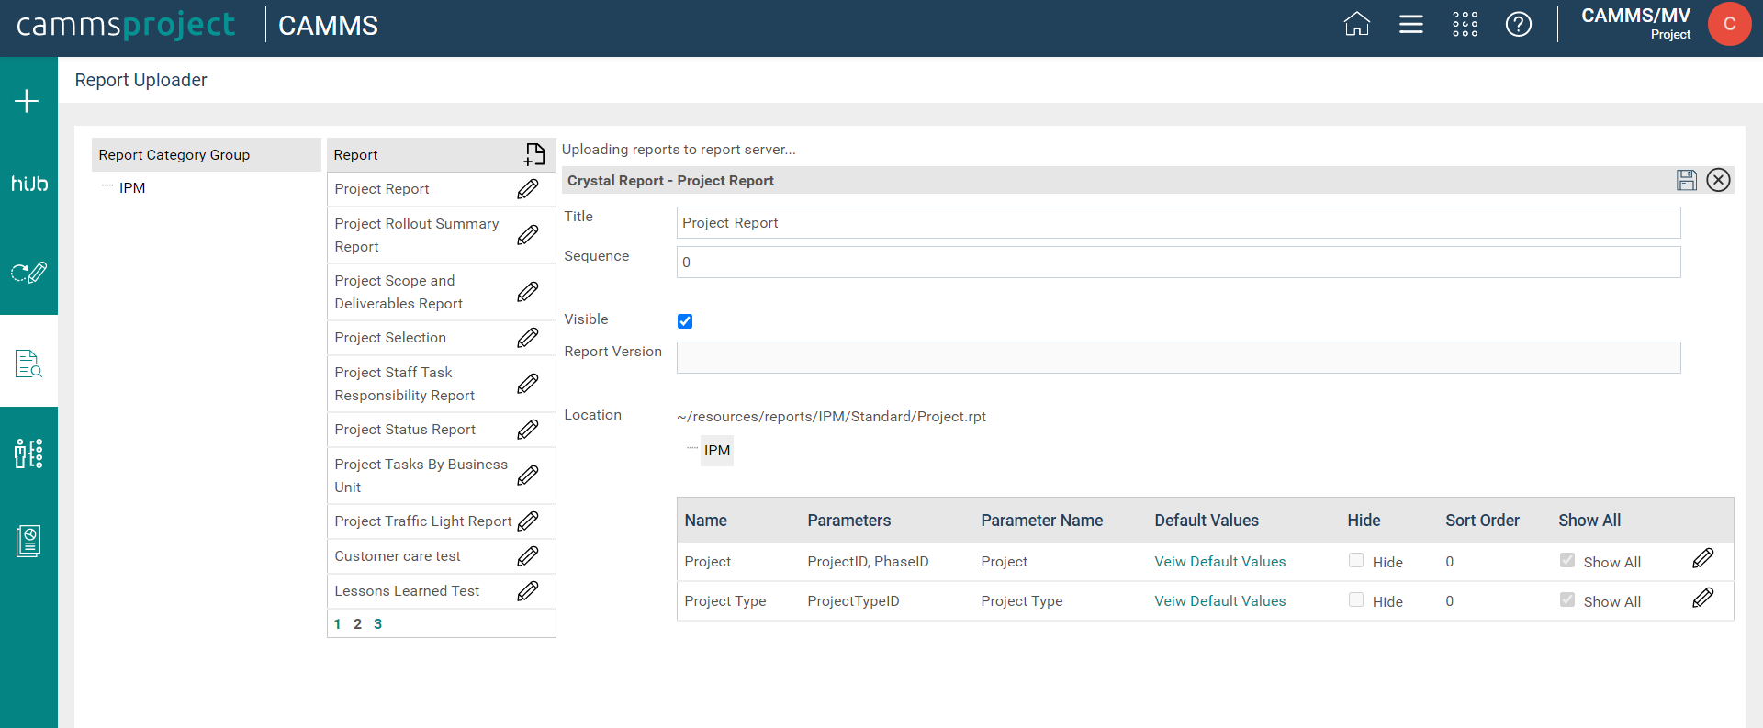1763x728 pixels.
Task: Click the report location path text
Action: coord(831,417)
